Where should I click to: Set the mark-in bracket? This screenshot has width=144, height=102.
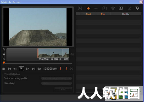61,68
